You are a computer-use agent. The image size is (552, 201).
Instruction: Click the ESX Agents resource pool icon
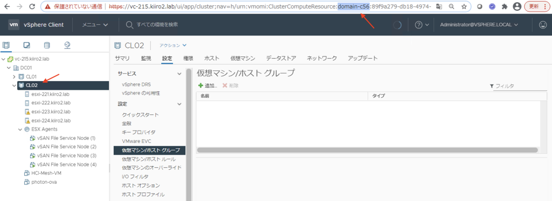pyautogui.click(x=27, y=129)
